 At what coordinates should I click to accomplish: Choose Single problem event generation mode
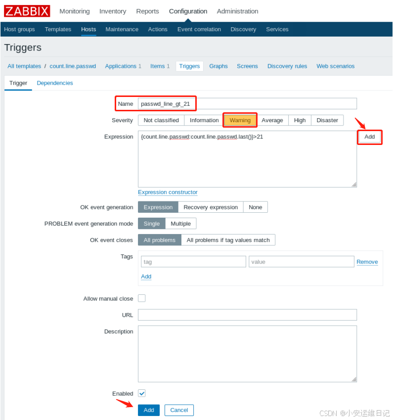coord(152,224)
